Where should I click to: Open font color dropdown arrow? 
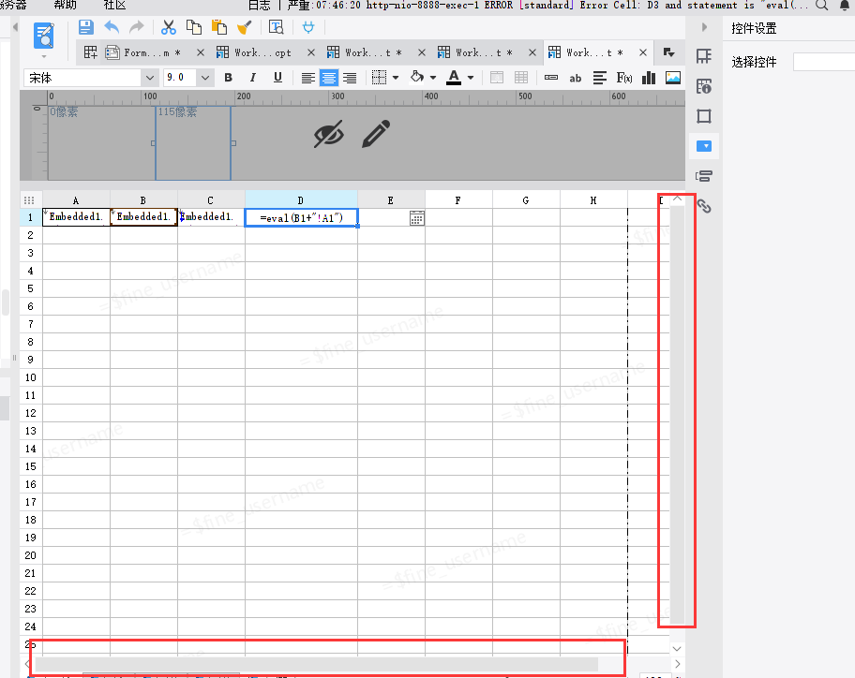click(x=471, y=78)
